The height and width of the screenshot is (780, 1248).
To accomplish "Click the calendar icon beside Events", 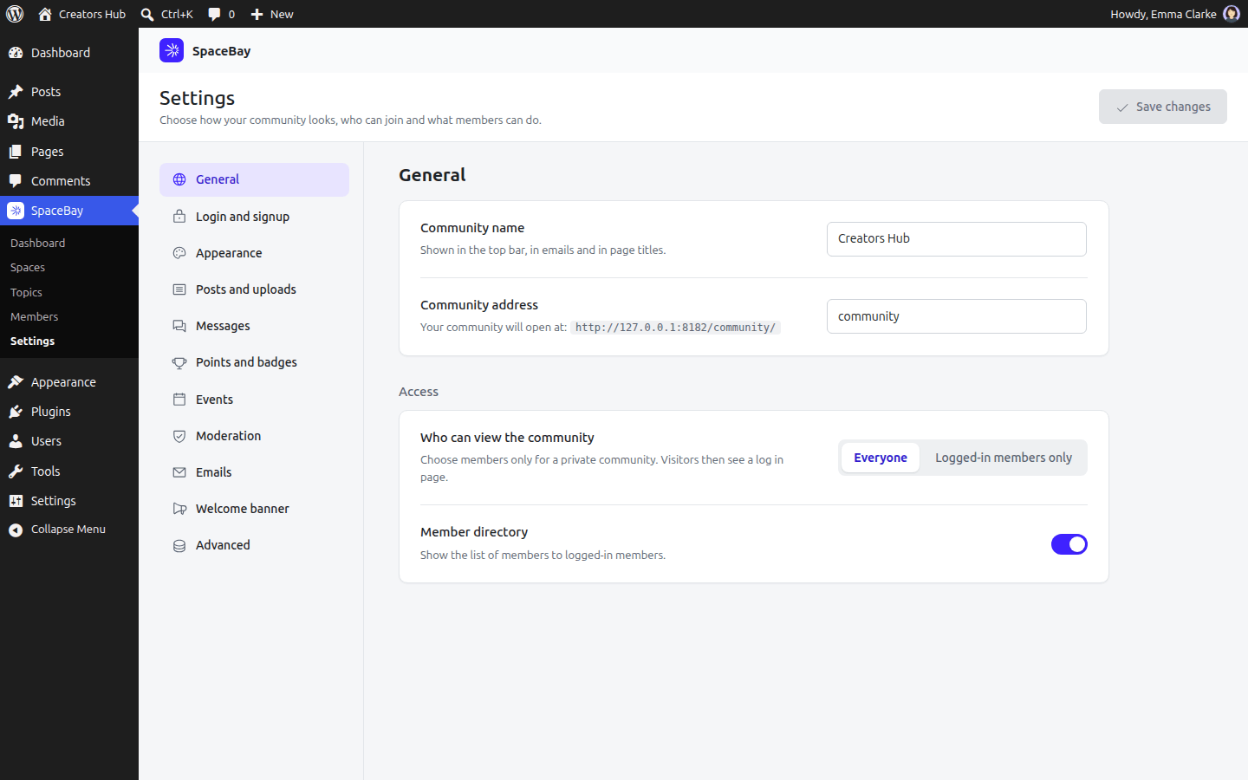I will (179, 400).
